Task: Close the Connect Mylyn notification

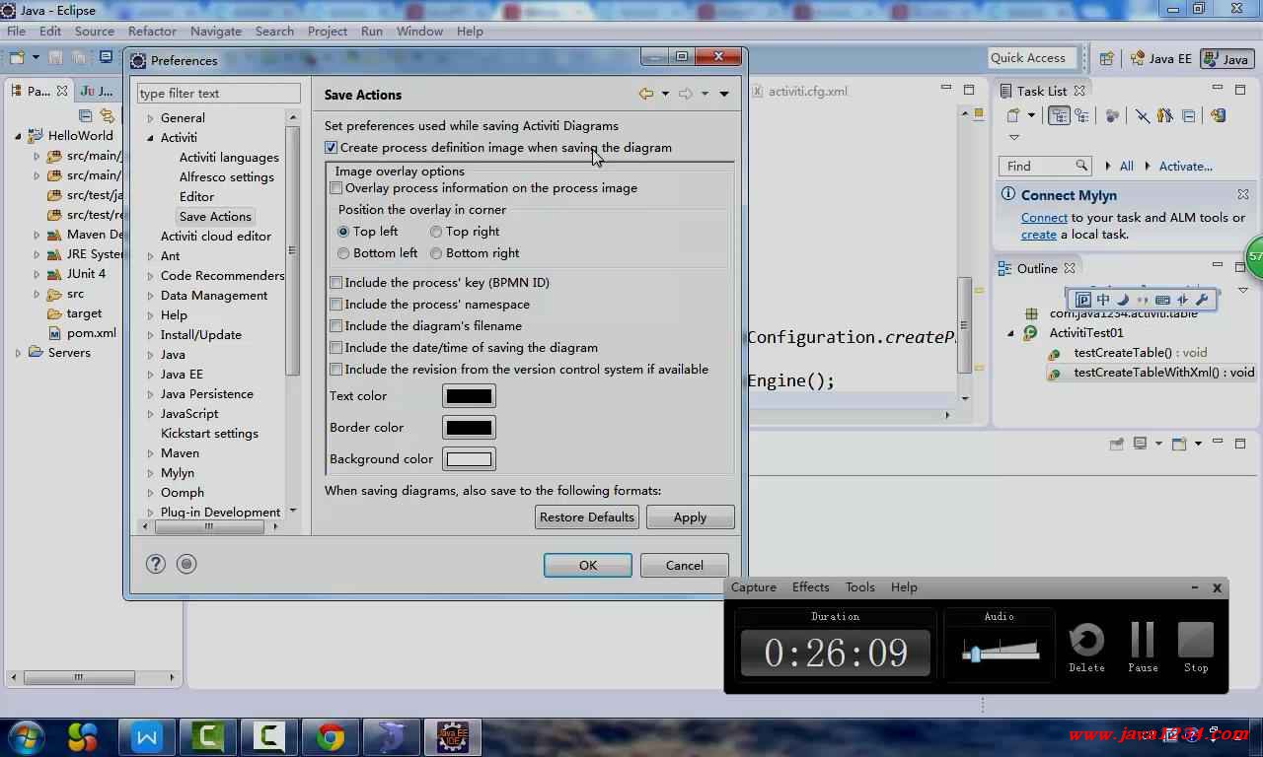Action: pos(1242,194)
